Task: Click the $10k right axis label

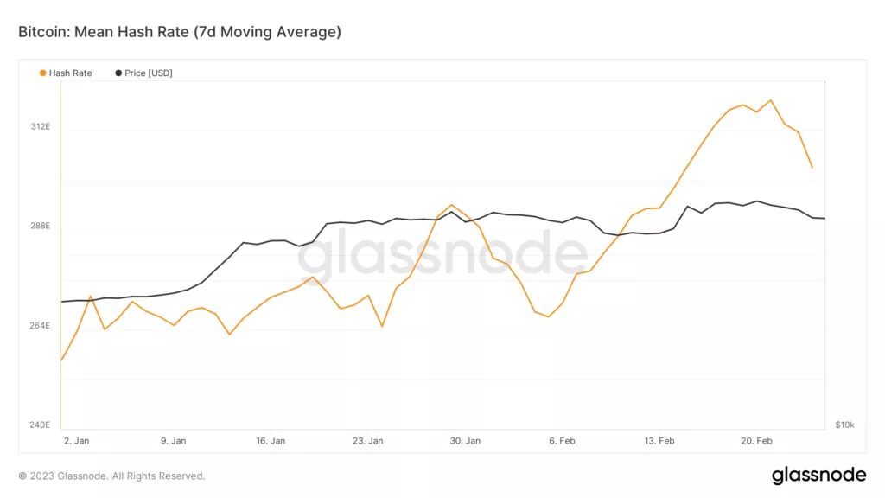Action: (845, 425)
